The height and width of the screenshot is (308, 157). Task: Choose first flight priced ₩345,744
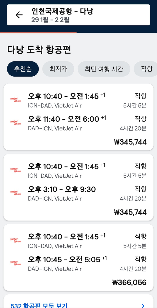click(x=78, y=117)
